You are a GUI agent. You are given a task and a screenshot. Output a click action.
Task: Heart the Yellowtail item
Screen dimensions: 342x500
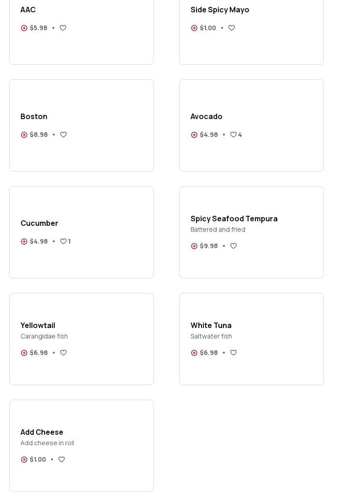click(x=63, y=353)
